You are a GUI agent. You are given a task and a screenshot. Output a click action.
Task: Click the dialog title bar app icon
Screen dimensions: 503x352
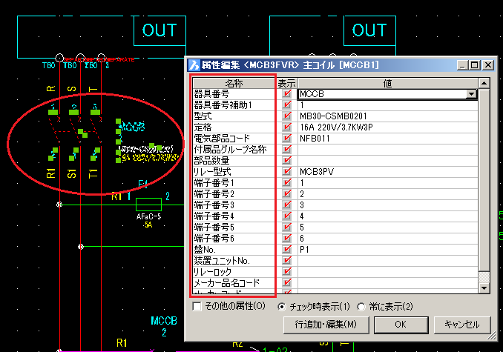click(194, 65)
